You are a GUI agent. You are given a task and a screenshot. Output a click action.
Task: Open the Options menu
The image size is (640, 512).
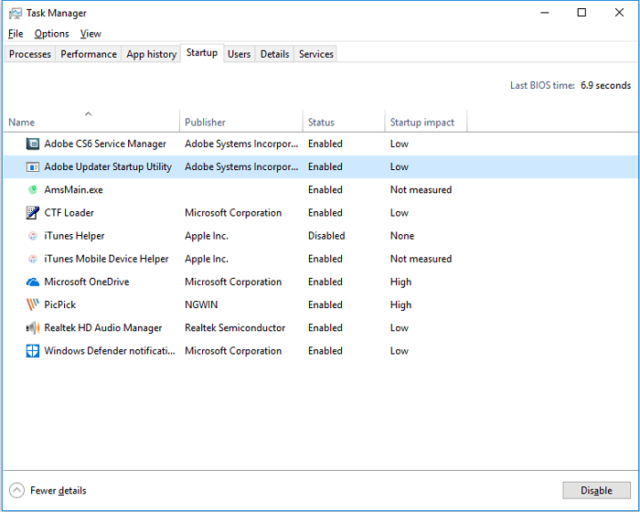pos(51,34)
